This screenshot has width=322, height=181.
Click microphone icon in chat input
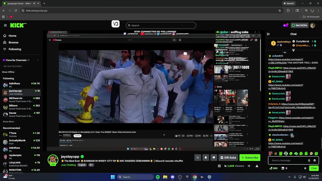pos(309,160)
